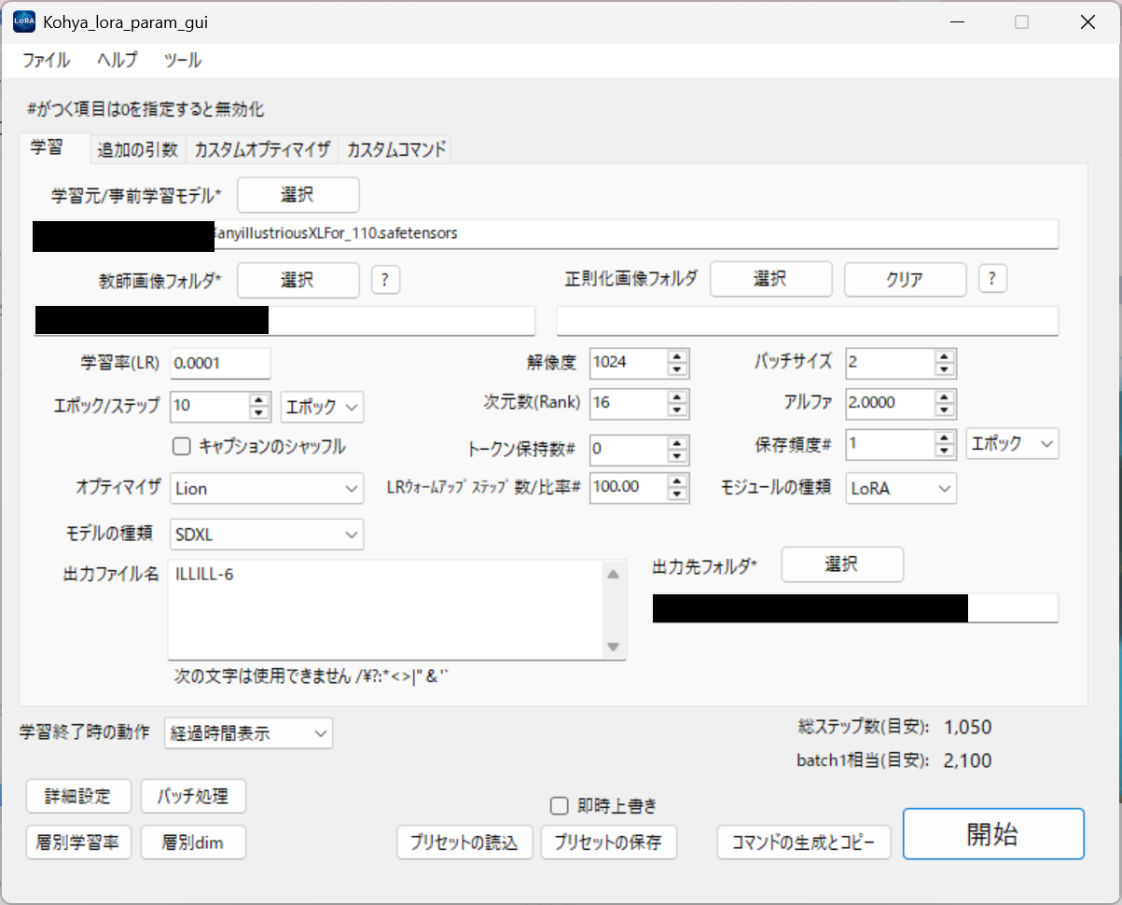Viewport: 1122px width, 905px height.
Task: Close the Kohya_lora_param_gui window
Action: (x=1087, y=22)
